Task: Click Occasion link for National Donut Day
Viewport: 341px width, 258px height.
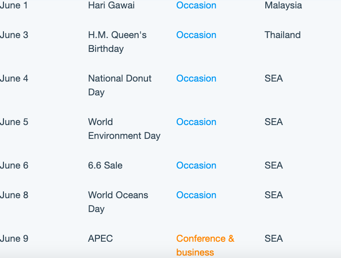Action: [x=196, y=79]
